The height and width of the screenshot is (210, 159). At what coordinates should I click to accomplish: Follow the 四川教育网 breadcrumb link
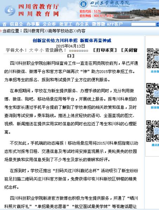click(34, 31)
